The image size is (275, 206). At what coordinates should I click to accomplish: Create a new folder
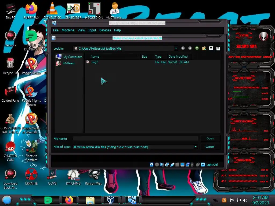[x=204, y=48]
